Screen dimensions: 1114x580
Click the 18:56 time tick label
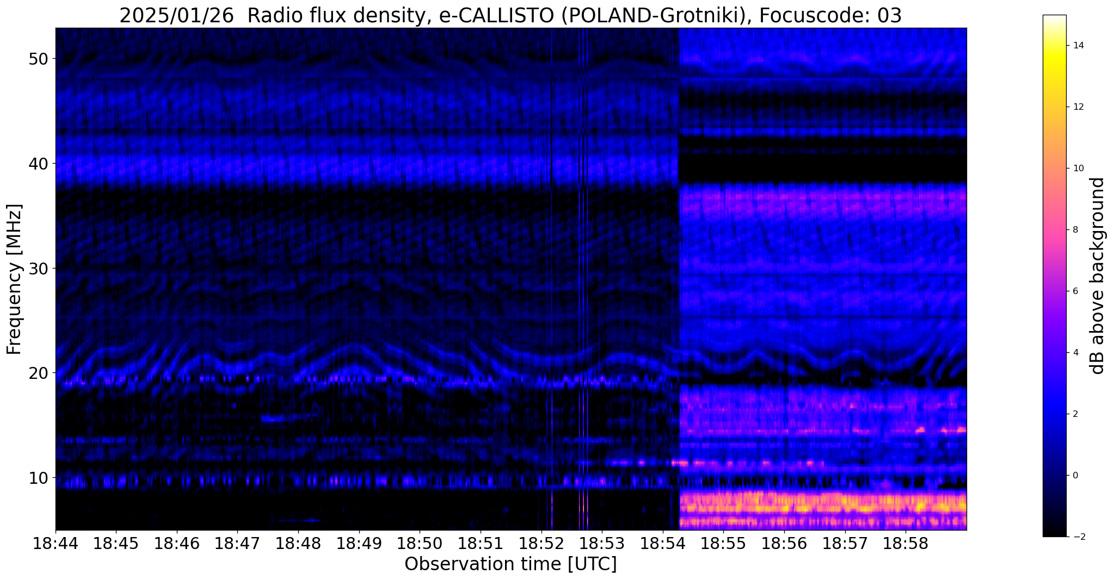(784, 544)
